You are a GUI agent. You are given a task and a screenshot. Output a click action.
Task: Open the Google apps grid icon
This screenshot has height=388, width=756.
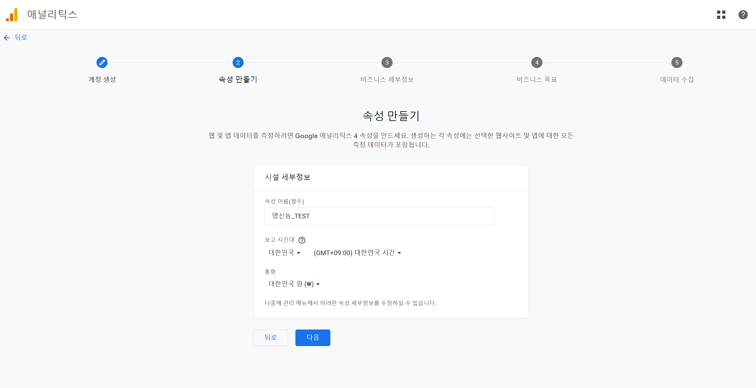[721, 15]
